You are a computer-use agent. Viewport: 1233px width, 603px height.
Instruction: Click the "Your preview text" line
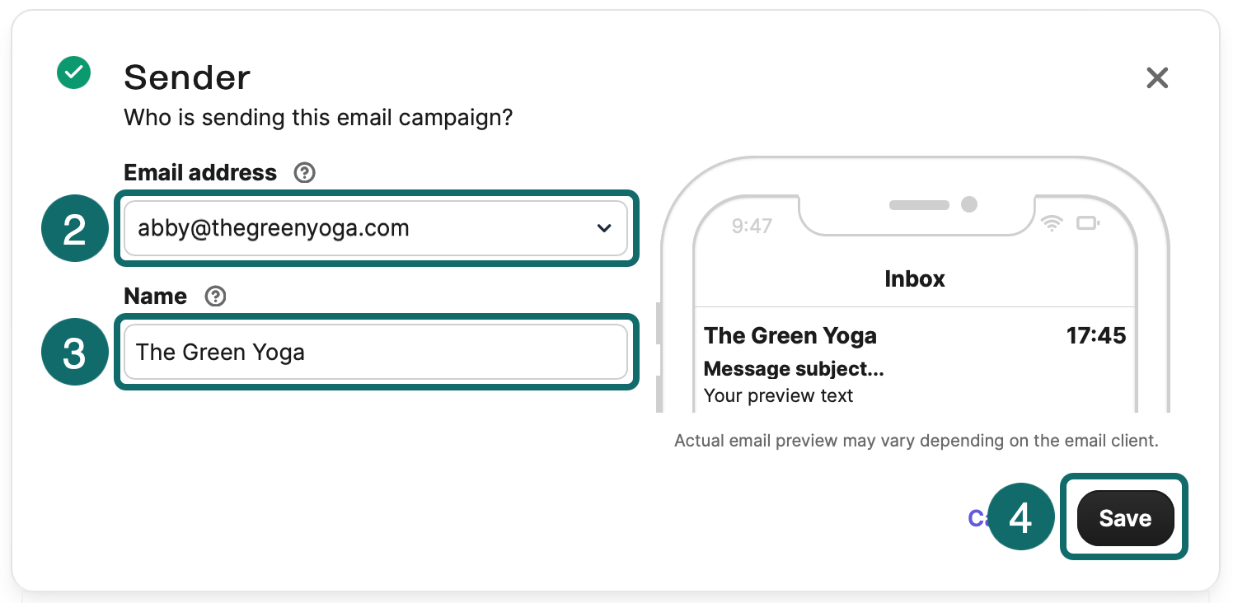coord(779,395)
